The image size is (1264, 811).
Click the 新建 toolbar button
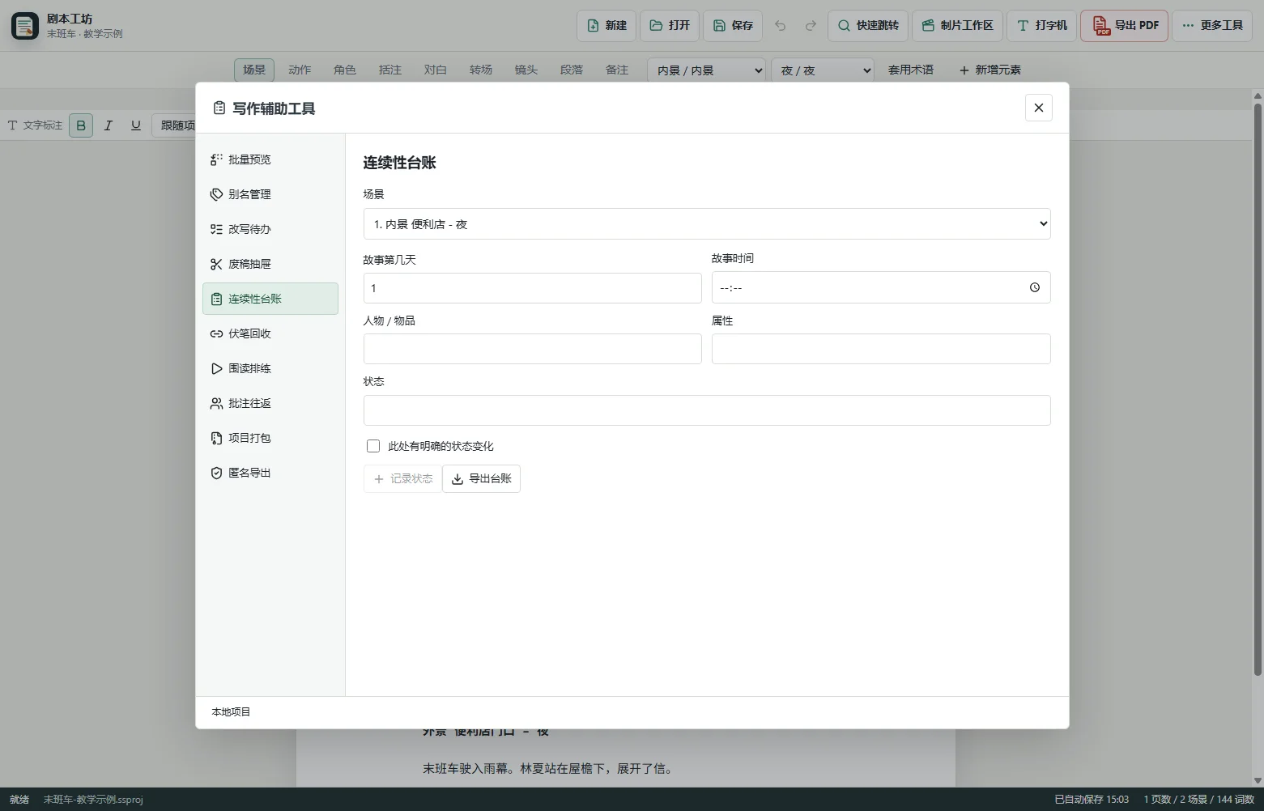click(x=606, y=26)
